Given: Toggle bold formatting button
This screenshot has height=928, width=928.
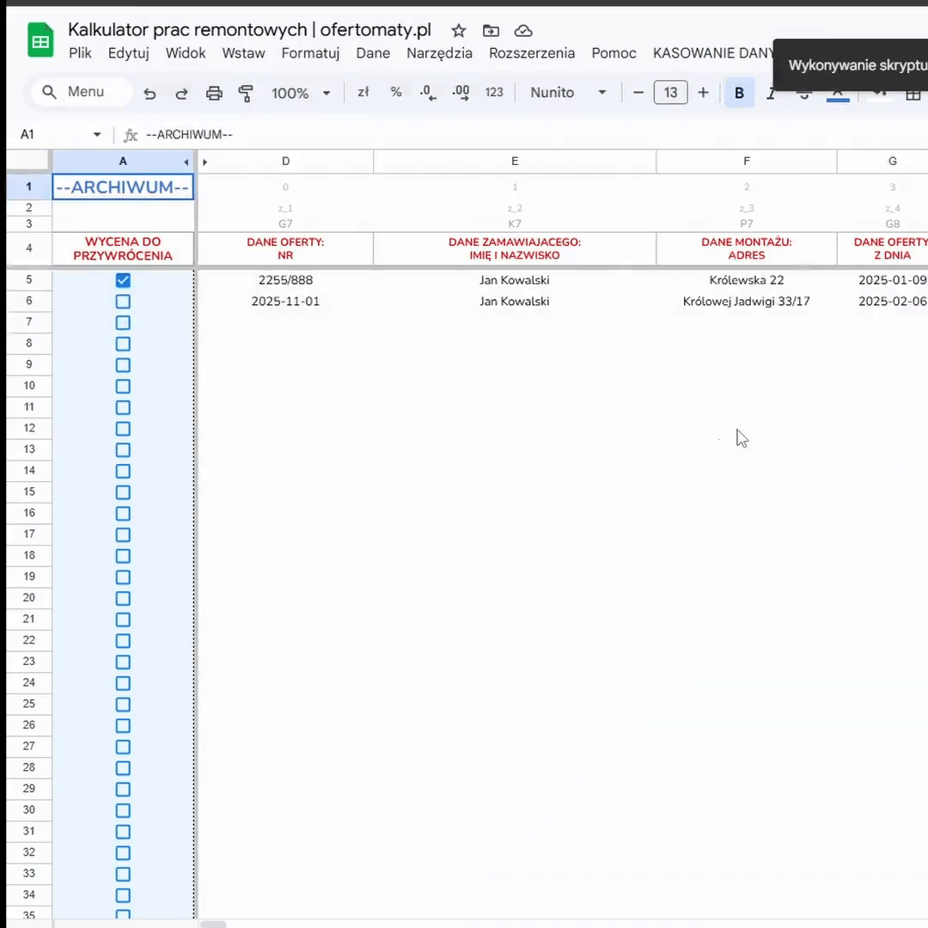Looking at the screenshot, I should [x=739, y=93].
